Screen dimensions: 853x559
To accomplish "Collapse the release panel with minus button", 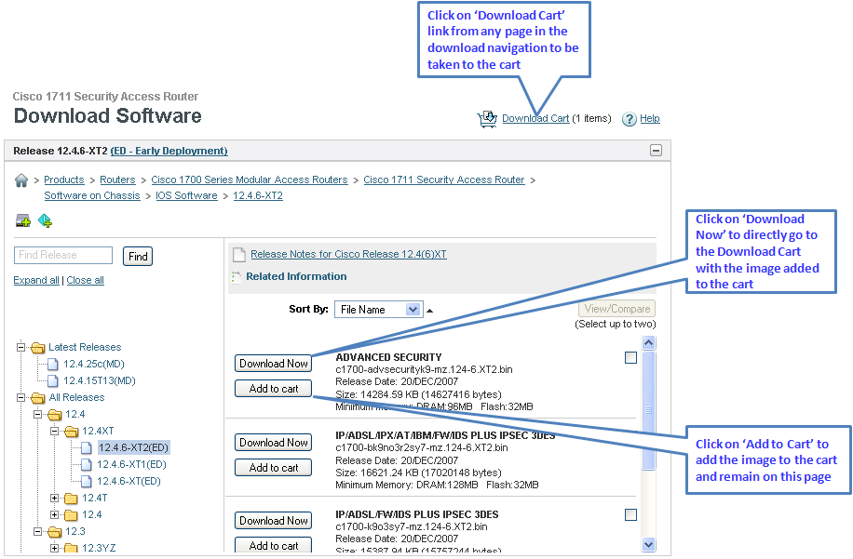I will [657, 151].
